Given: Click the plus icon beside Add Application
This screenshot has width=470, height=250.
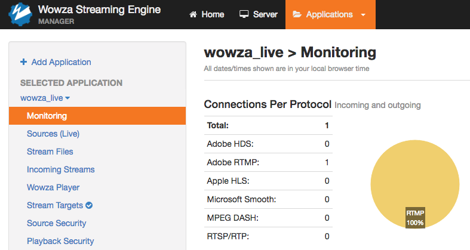Looking at the screenshot, I should 24,62.
